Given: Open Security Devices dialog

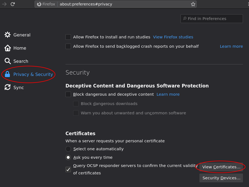Looking at the screenshot, I should coord(221,178).
